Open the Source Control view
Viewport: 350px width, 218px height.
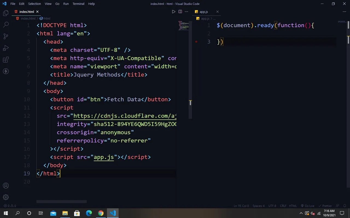coord(6,36)
